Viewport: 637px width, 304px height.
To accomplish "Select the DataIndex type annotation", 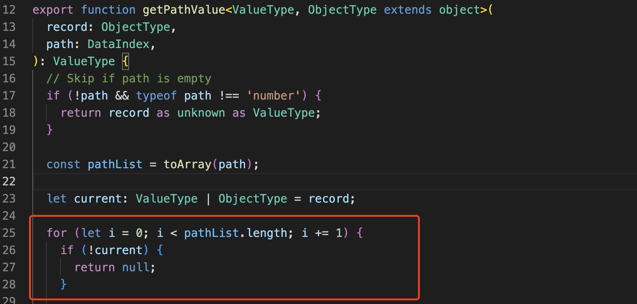I will coord(118,44).
